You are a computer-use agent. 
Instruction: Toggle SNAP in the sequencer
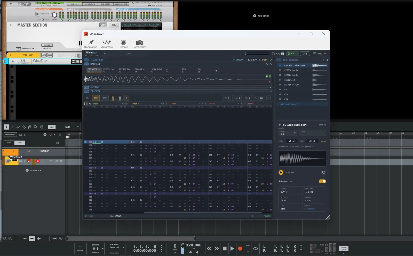[x=52, y=127]
